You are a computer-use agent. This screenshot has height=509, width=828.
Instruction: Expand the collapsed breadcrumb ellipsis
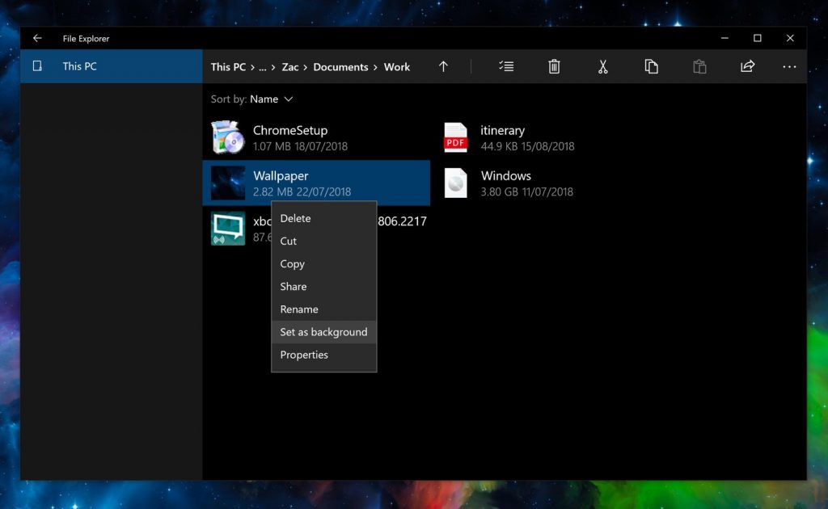(267, 67)
